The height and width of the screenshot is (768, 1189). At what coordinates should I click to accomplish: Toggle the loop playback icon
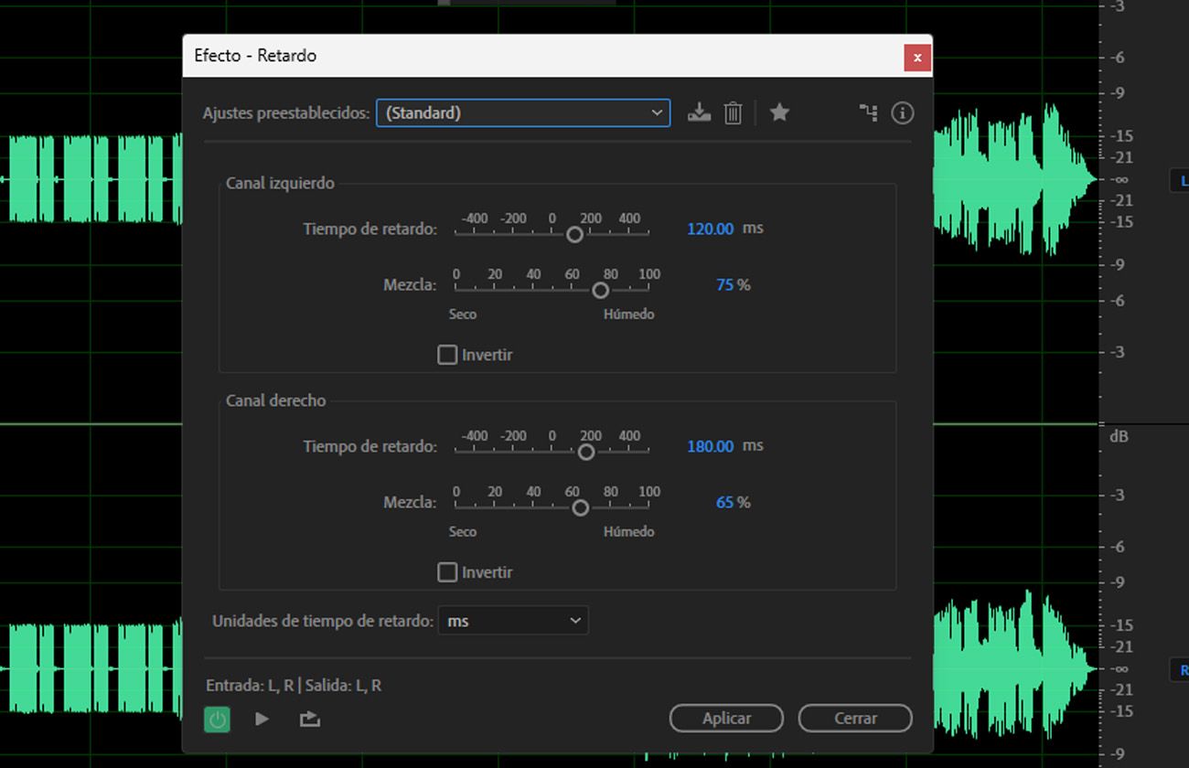click(x=309, y=719)
